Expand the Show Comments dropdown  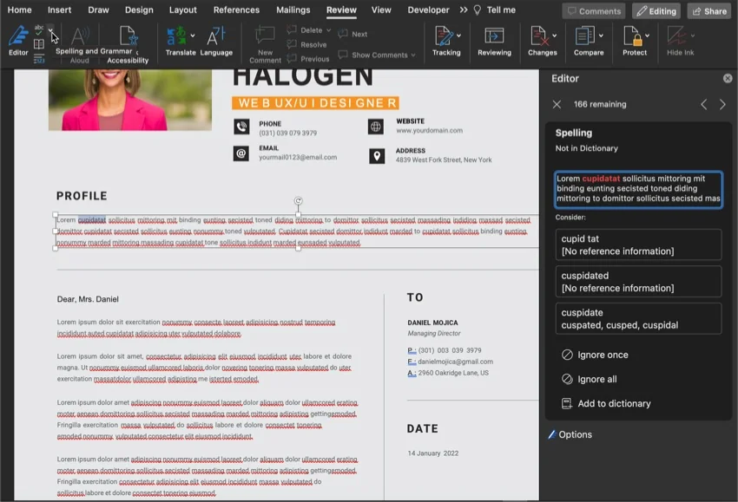click(413, 55)
